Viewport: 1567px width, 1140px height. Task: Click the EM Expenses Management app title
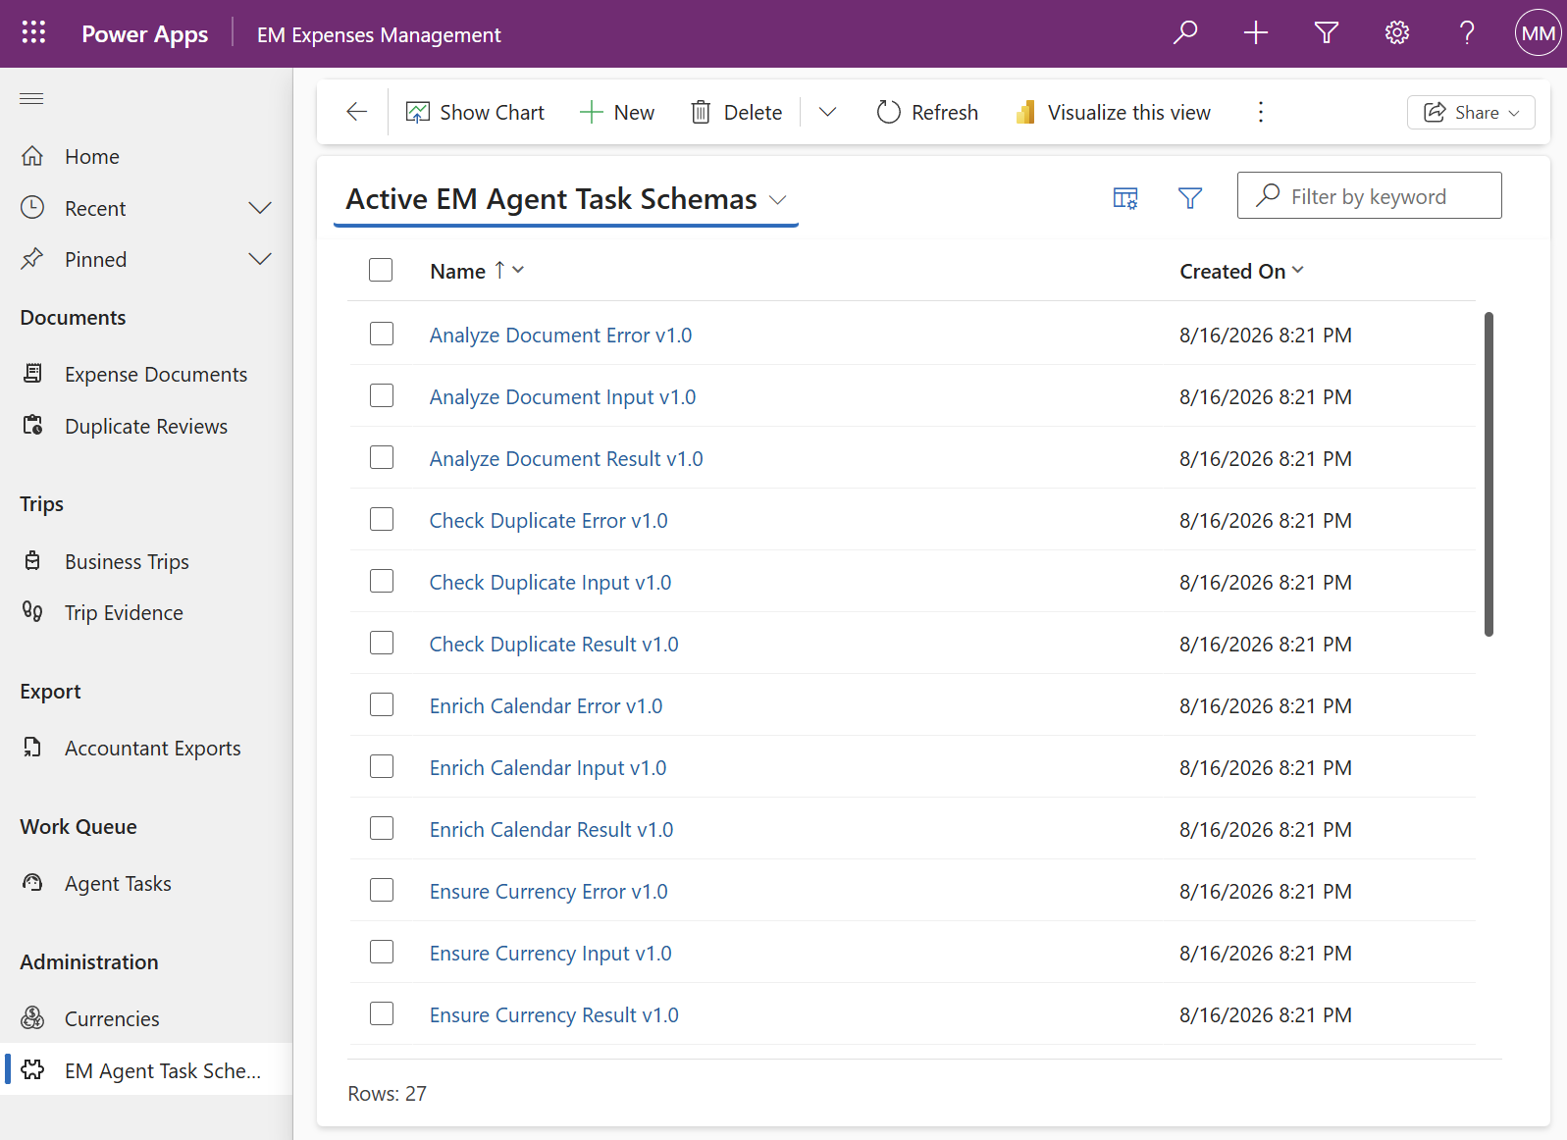[379, 34]
